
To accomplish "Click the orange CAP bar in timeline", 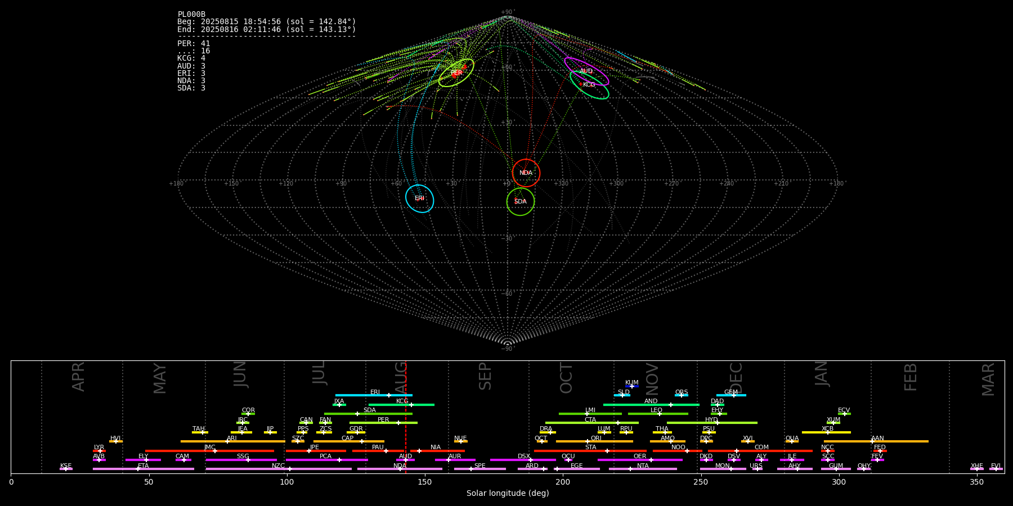I will tap(349, 441).
